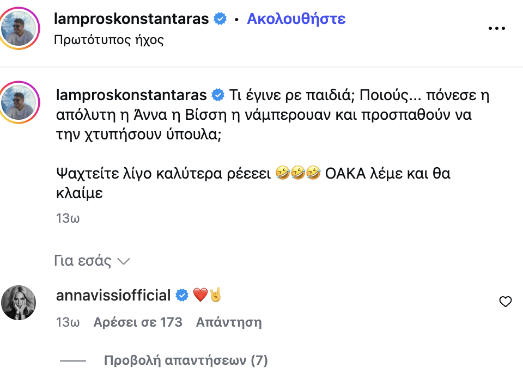Open the three-dots more options menu
Screen dimensions: 523x392
click(x=496, y=29)
